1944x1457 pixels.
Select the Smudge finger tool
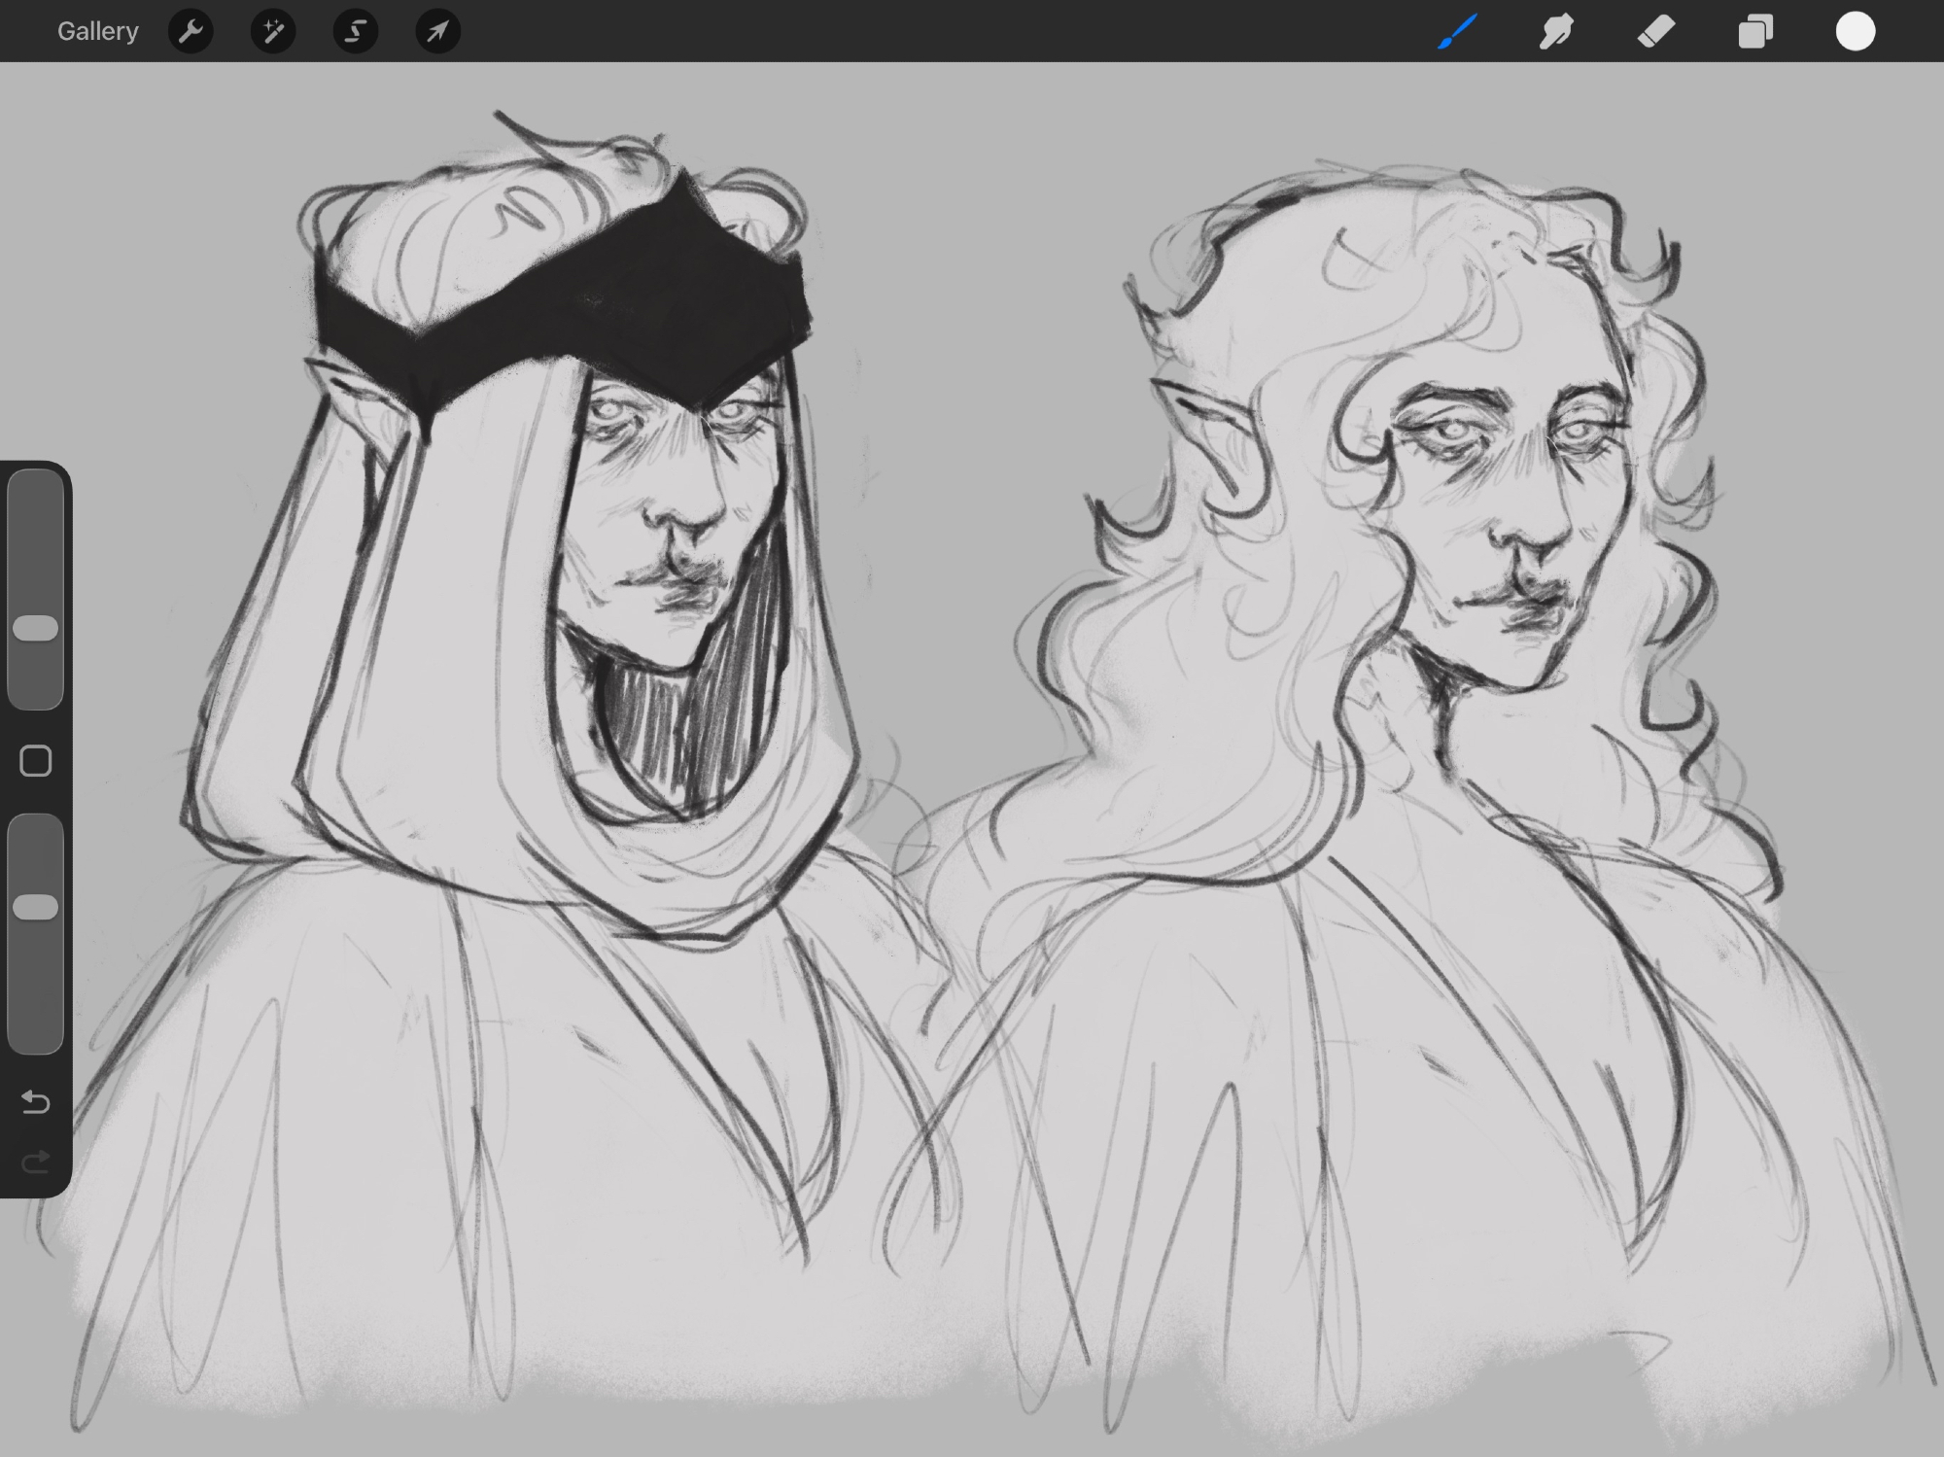(1556, 32)
